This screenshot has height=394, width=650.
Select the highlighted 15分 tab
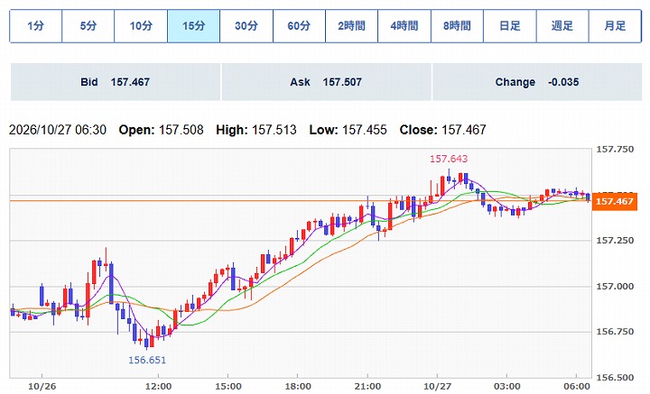pyautogui.click(x=193, y=26)
